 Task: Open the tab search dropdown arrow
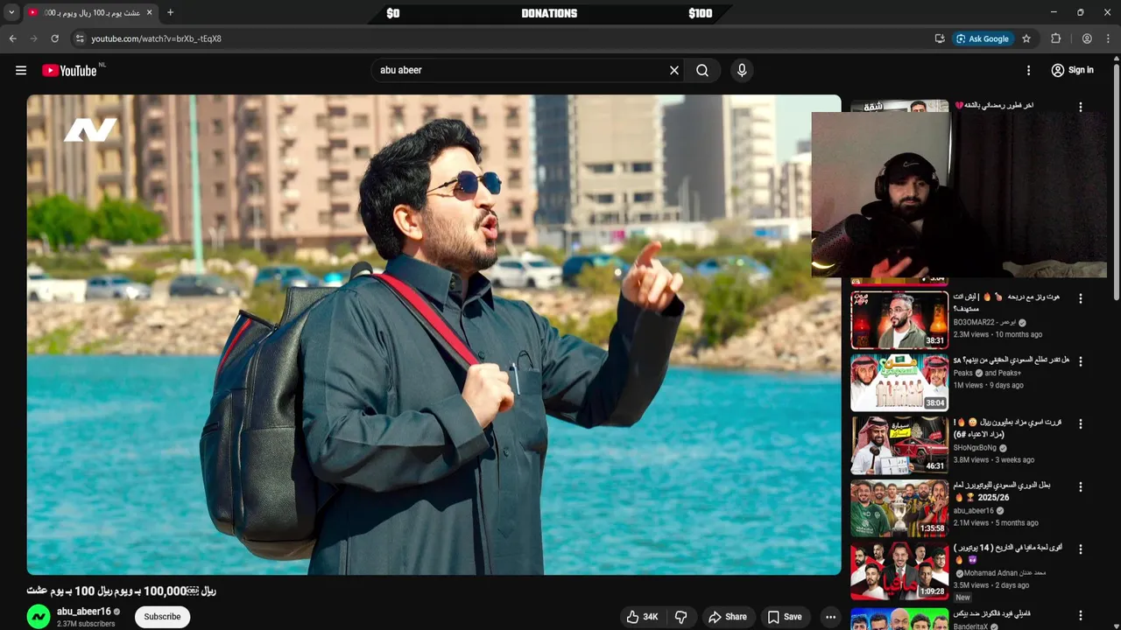(x=11, y=12)
